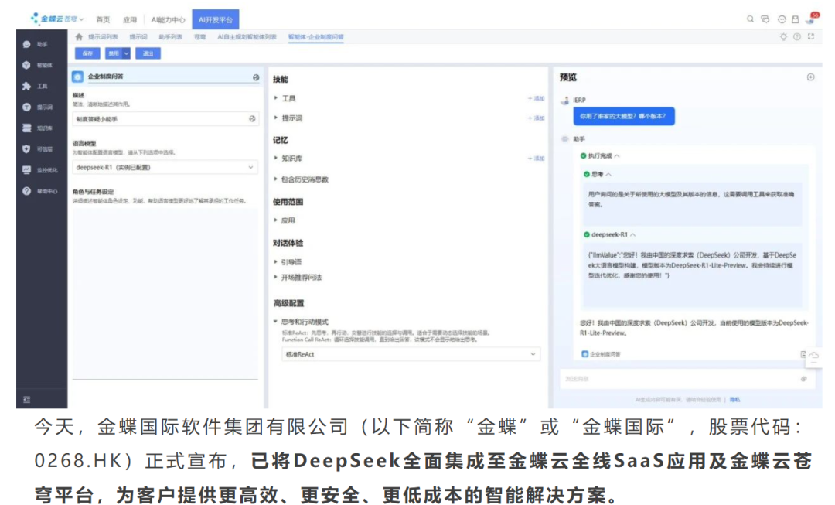Viewport: 835px width, 505px height.
Task: Click the plus icon in 预览 panel
Action: (x=810, y=77)
